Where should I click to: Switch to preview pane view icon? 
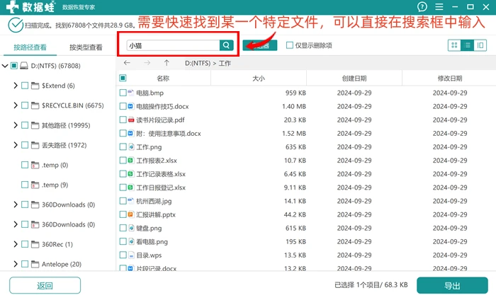point(480,45)
